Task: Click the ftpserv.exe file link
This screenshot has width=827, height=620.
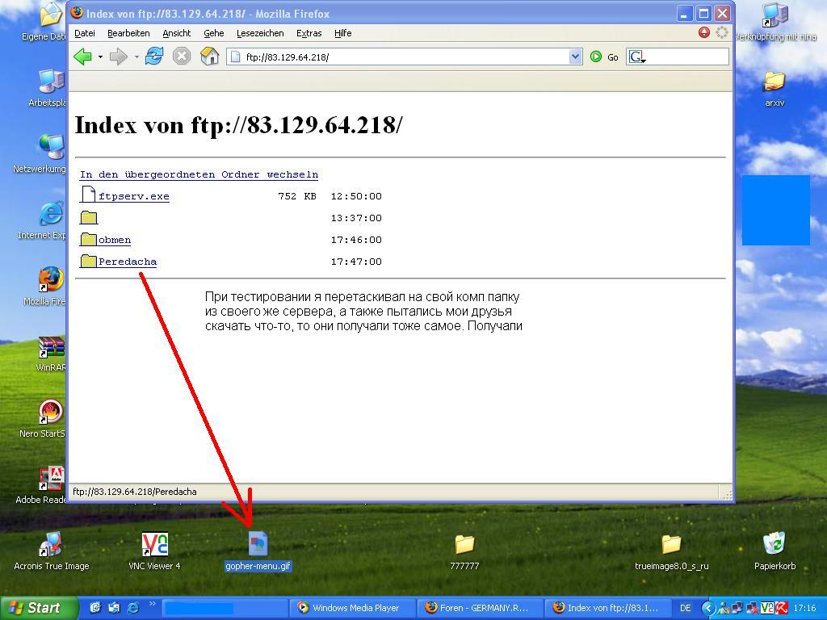Action: (133, 196)
